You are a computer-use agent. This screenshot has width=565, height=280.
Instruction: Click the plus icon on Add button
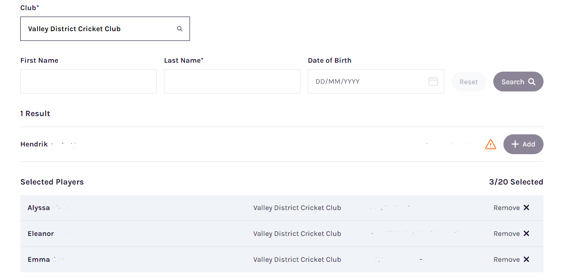pos(515,144)
